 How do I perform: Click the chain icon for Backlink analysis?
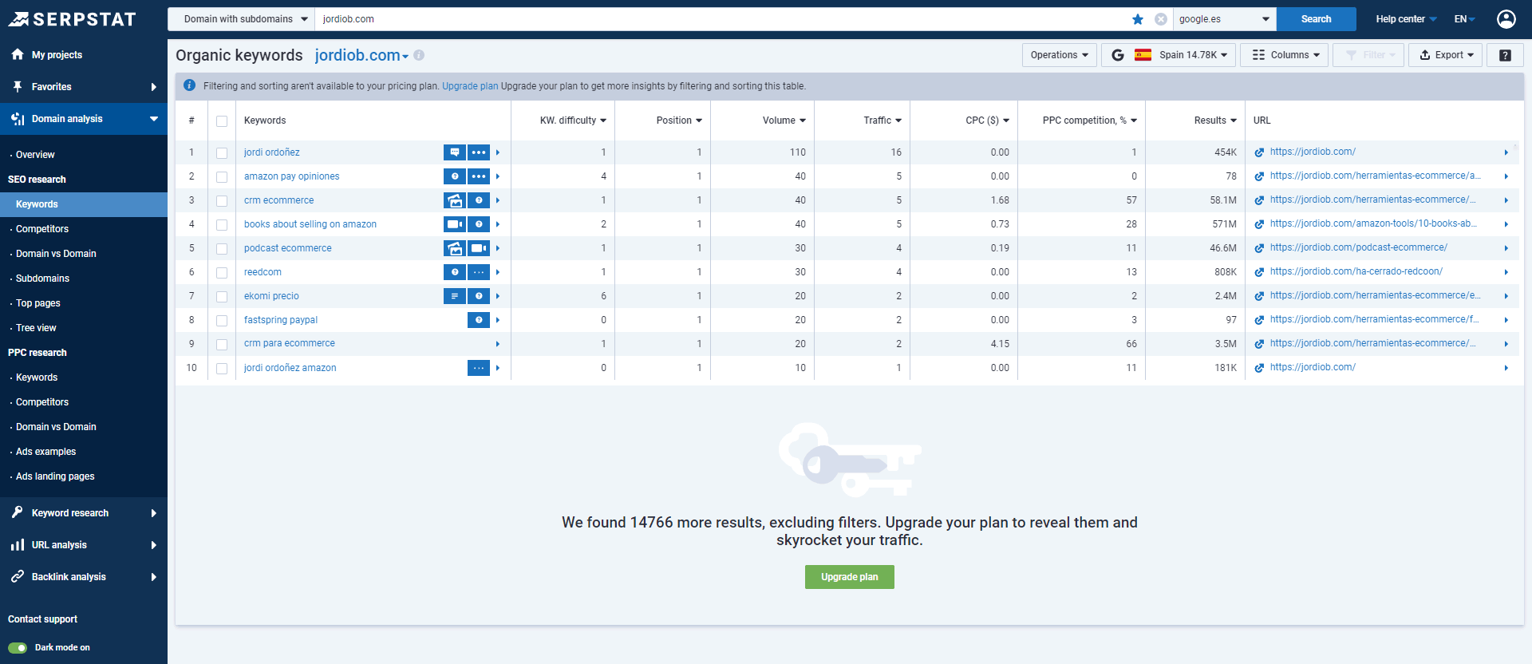coord(18,576)
